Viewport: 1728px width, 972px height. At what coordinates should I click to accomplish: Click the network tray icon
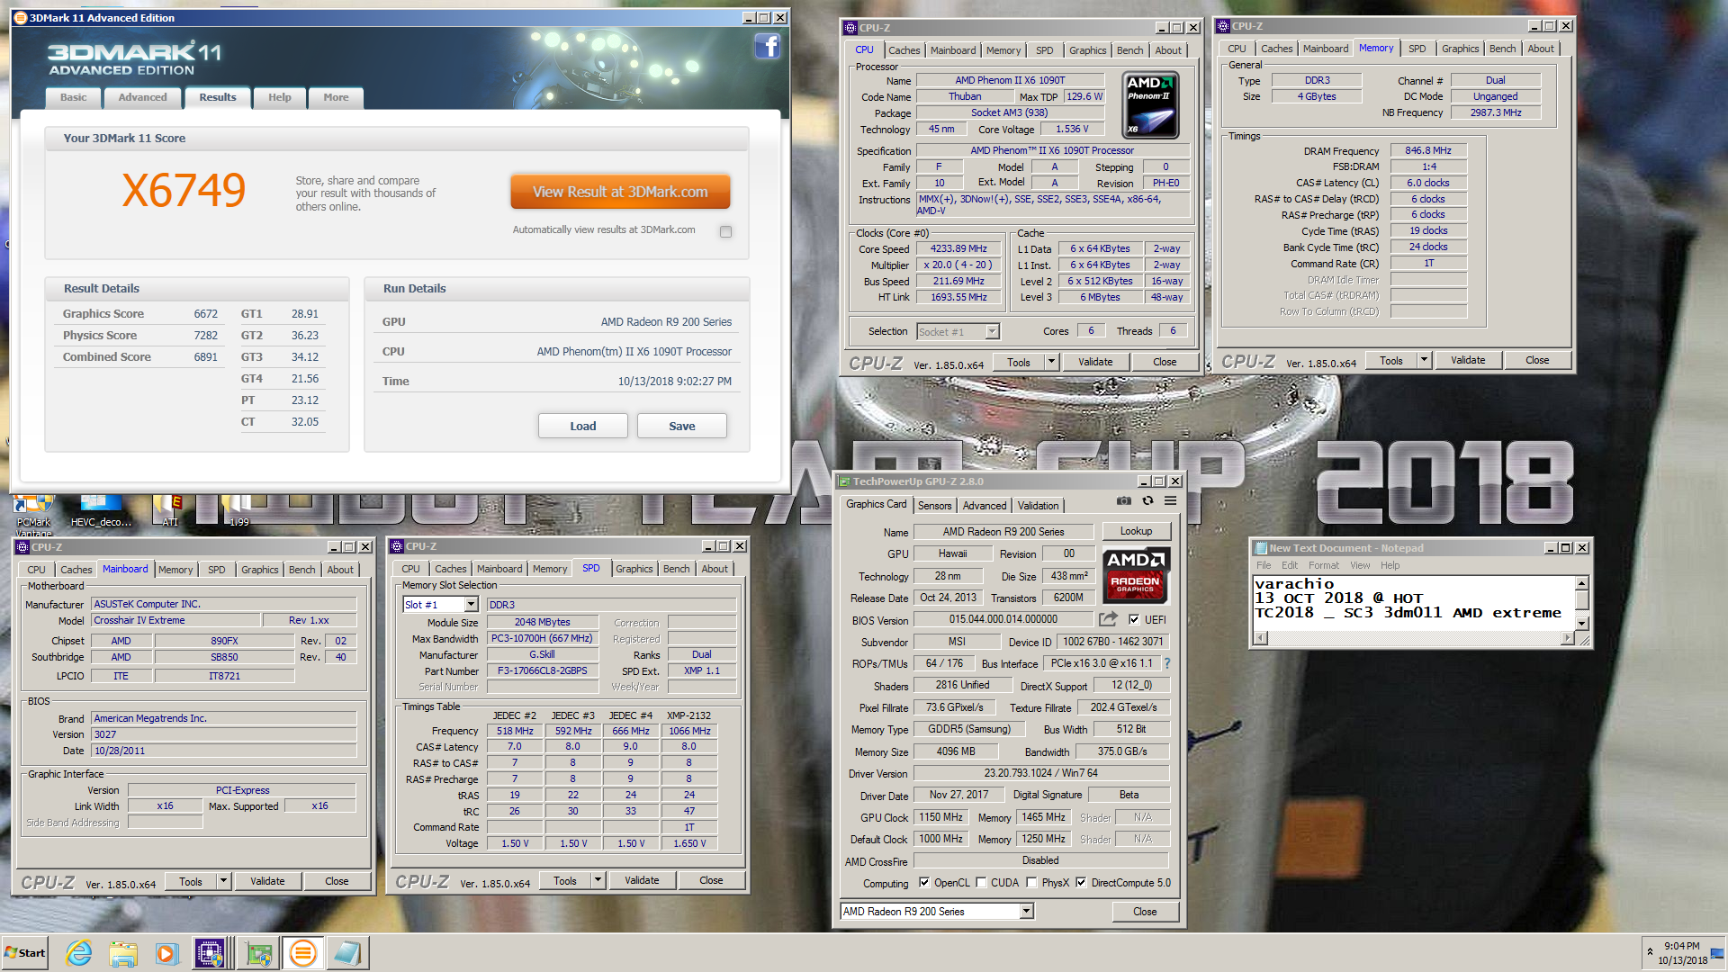pos(1717,952)
